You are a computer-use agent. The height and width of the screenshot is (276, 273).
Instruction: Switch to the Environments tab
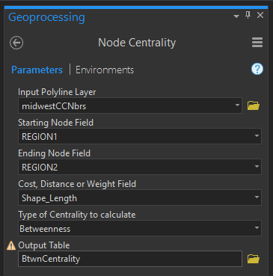pyautogui.click(x=105, y=70)
